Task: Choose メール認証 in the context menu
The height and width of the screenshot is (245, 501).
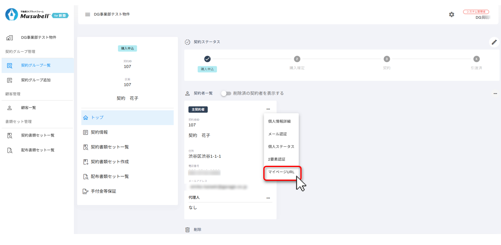Action: (x=278, y=134)
